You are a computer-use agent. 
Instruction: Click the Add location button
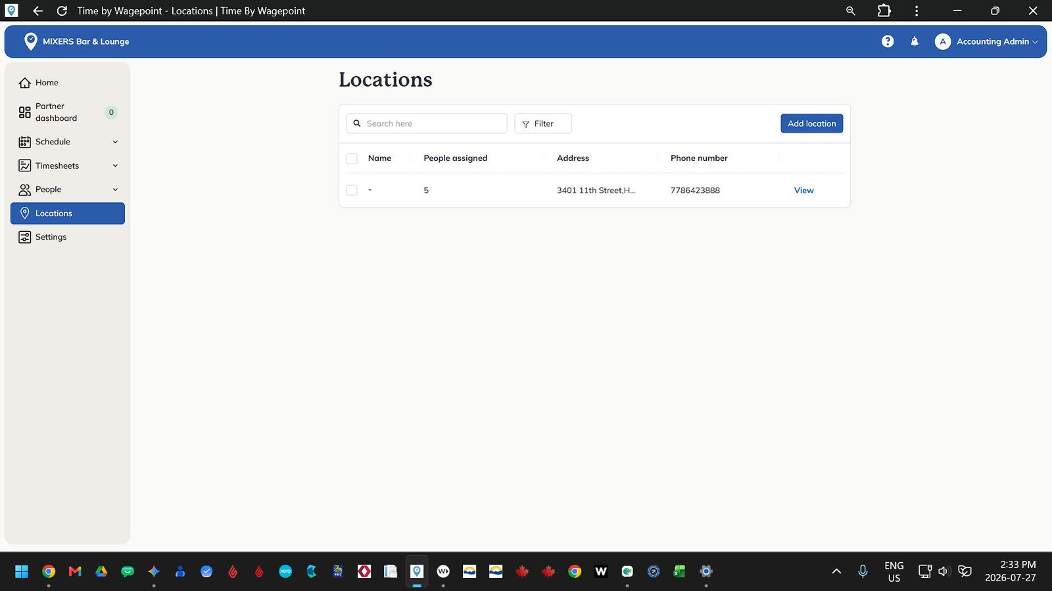(x=811, y=123)
